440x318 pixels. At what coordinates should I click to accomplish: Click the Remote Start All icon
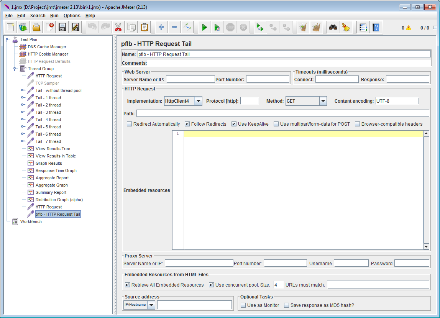tap(260, 27)
